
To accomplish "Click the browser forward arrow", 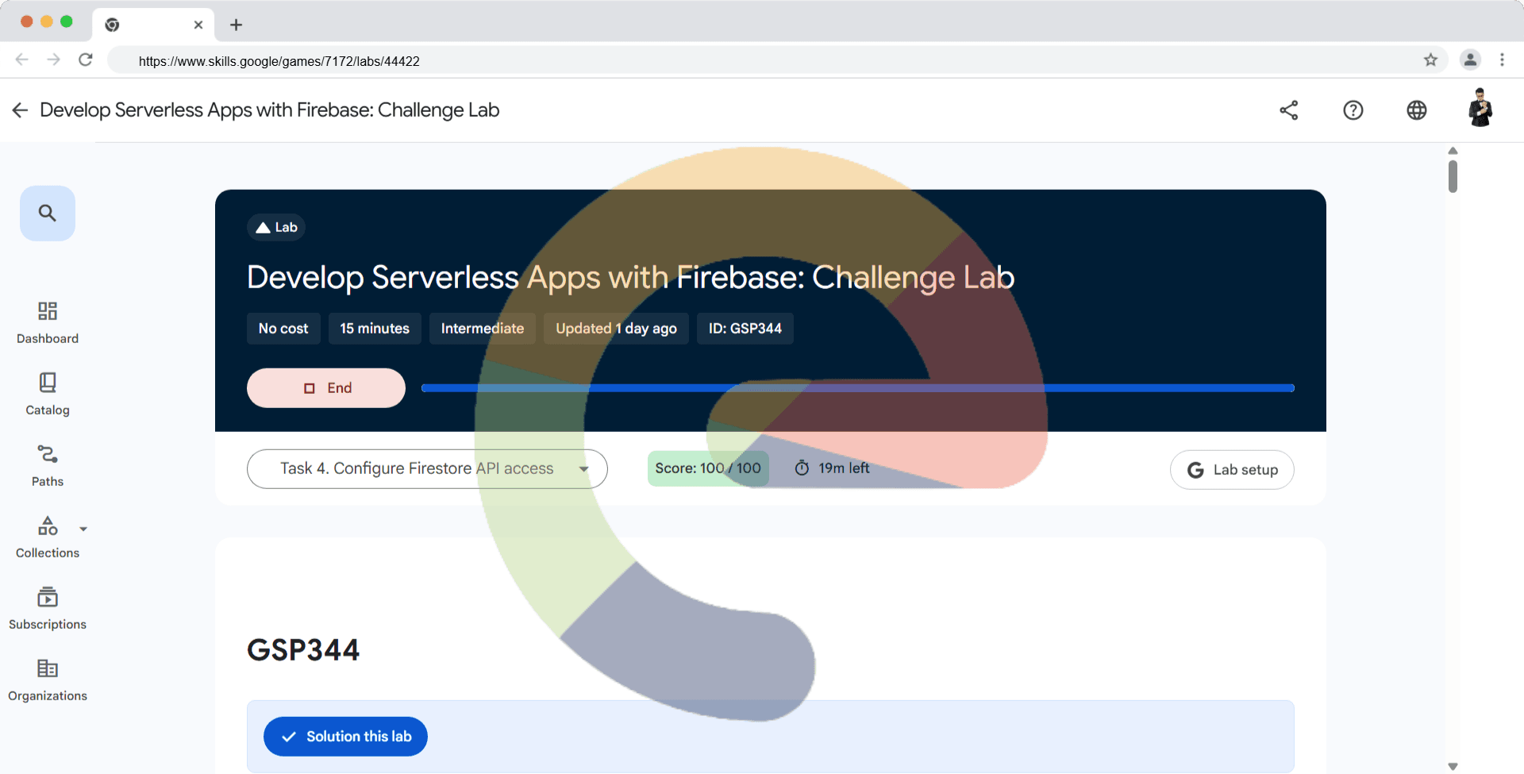I will [53, 60].
